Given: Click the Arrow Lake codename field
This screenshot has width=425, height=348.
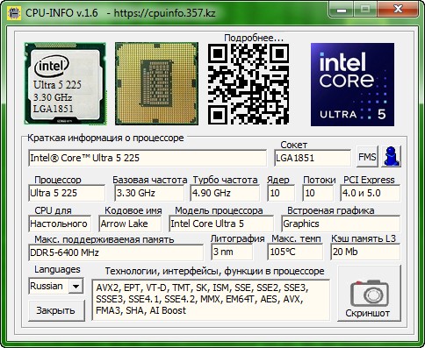Looking at the screenshot, I should click(x=130, y=224).
